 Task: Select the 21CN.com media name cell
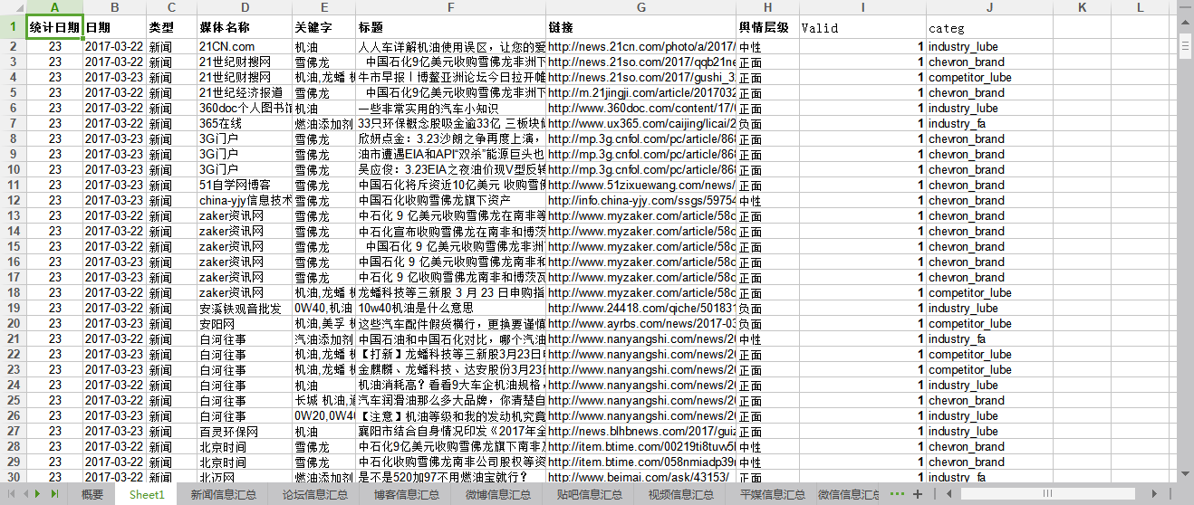[x=245, y=46]
